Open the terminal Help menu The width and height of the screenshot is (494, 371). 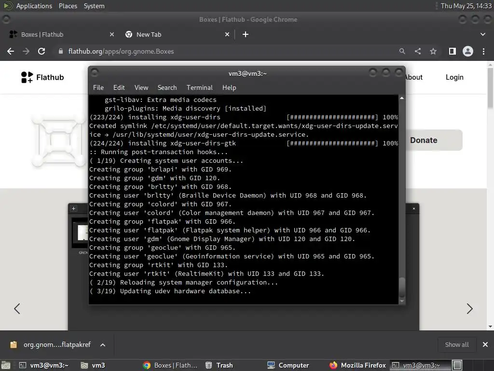tap(229, 87)
